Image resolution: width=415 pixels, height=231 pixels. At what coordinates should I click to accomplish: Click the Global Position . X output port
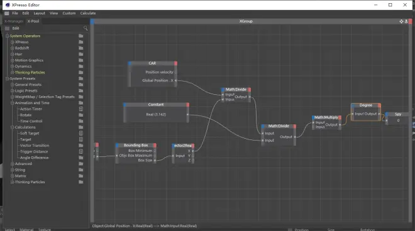(175, 80)
